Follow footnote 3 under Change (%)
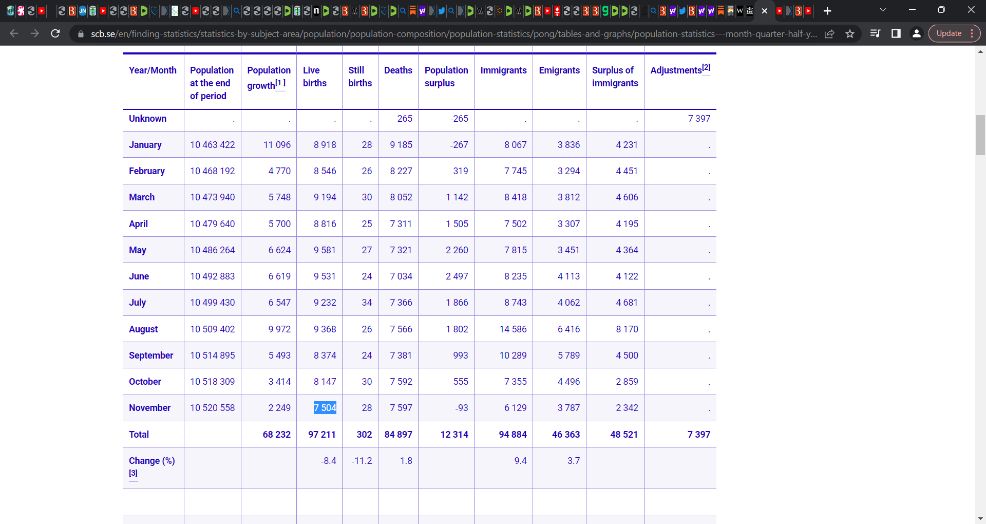 coord(133,473)
